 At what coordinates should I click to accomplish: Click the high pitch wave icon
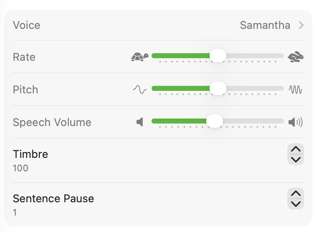click(x=296, y=89)
